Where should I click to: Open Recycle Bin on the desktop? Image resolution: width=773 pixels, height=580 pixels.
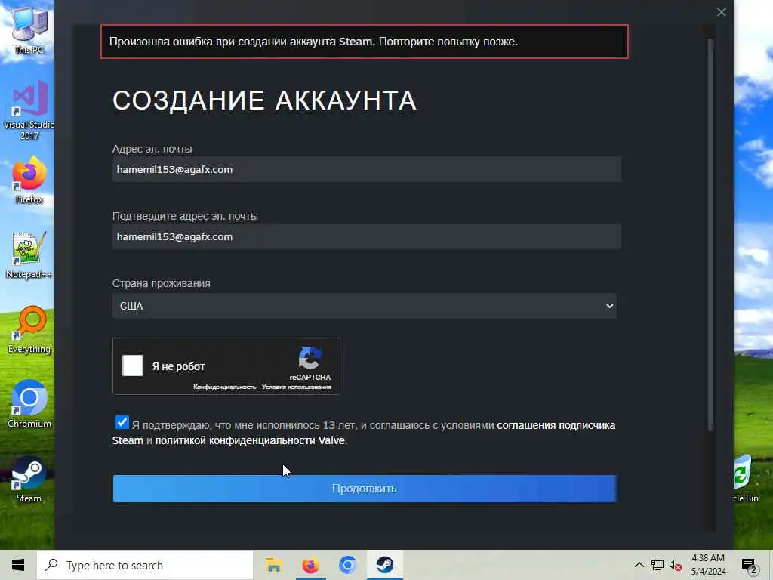coord(744,480)
